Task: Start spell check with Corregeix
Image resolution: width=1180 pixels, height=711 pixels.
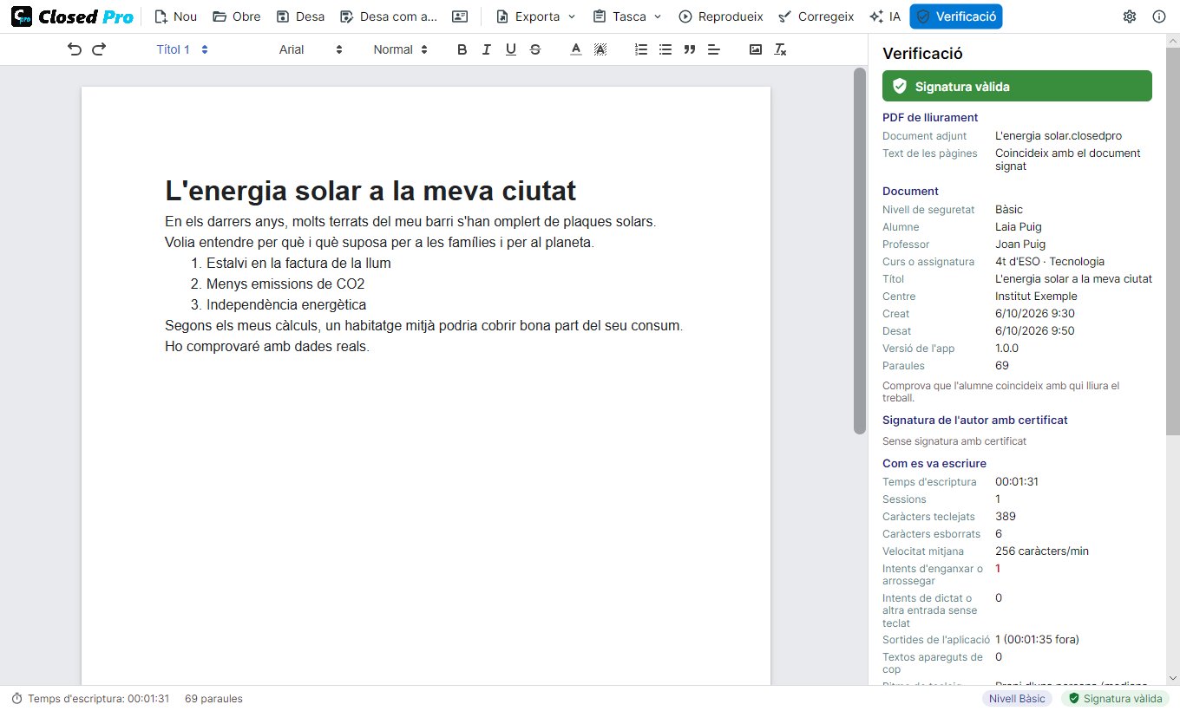Action: click(x=816, y=16)
